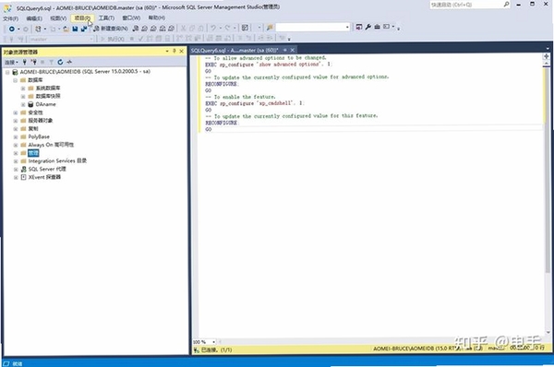
Task: Open the 项目(P) menu
Action: coord(82,18)
